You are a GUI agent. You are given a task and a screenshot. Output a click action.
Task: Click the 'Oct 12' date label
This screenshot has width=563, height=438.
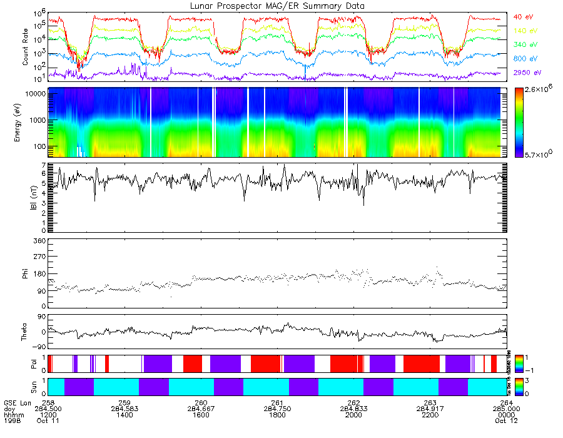click(x=506, y=420)
